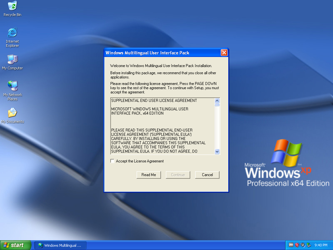
Task: Click the 'SUPPLEMENTAL END USER LICENSE AGREEMENT' heading
Action: click(154, 101)
